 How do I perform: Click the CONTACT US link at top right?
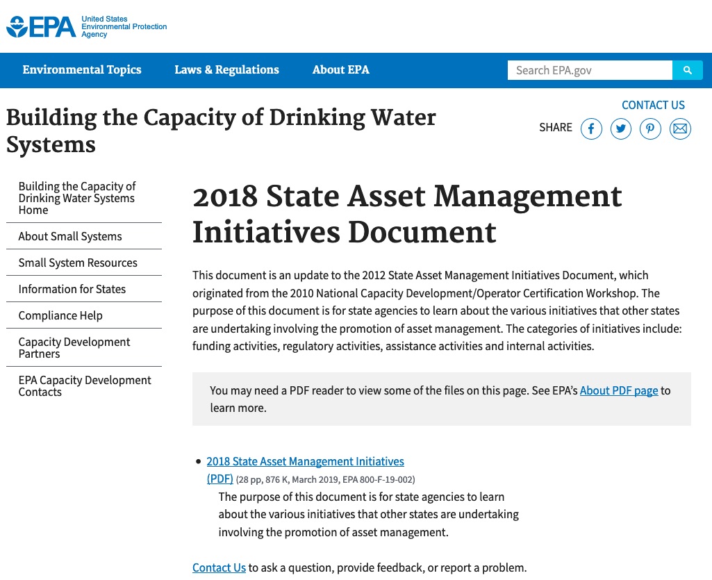[653, 105]
